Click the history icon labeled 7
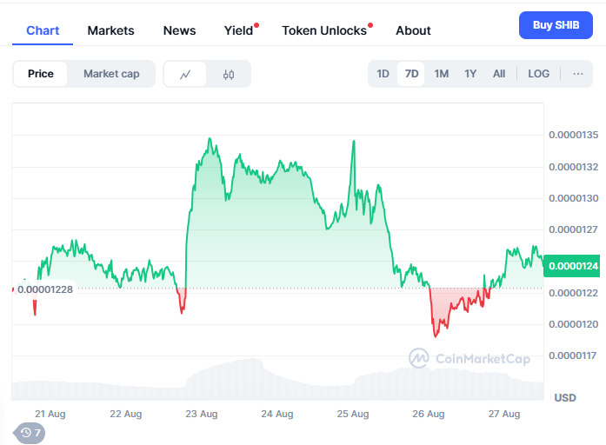The height and width of the screenshot is (445, 606). 30,432
